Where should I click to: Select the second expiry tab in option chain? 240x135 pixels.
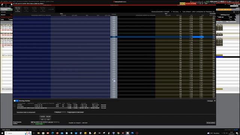coord(26,9)
